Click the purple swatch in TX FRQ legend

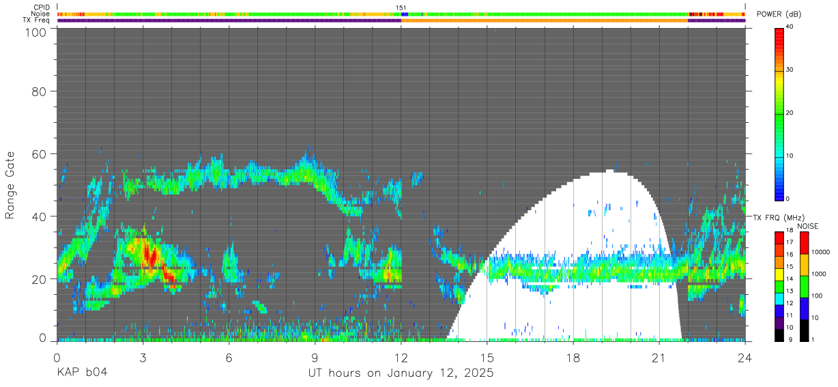pyautogui.click(x=779, y=322)
